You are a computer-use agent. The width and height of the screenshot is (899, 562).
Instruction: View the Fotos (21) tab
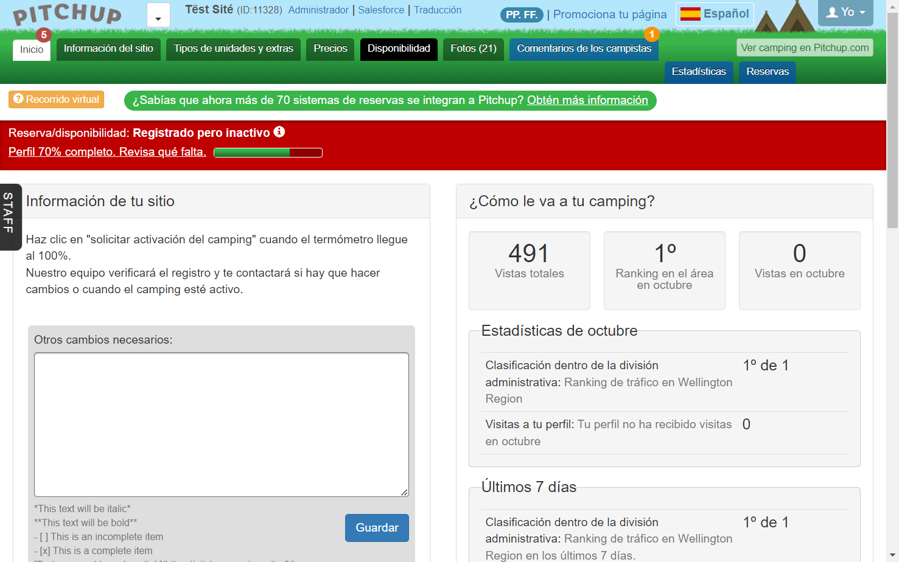point(474,49)
